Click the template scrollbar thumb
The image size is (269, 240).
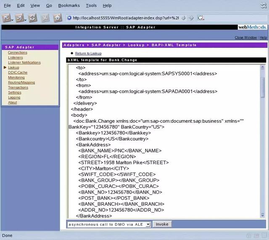[262, 87]
